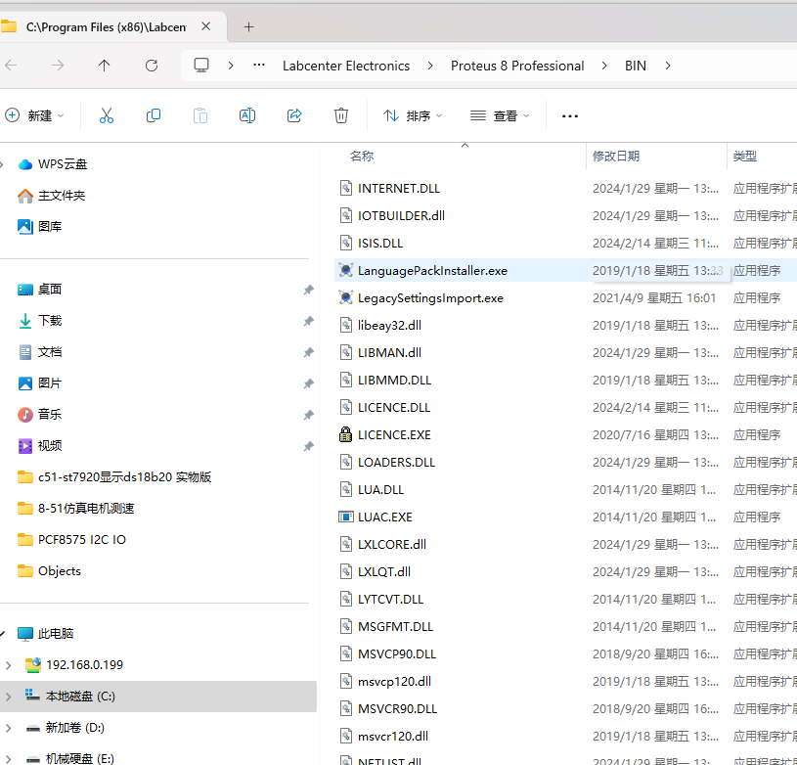Select the LICENCE.EXE padlock icon
This screenshot has height=765, width=797.
coord(345,434)
